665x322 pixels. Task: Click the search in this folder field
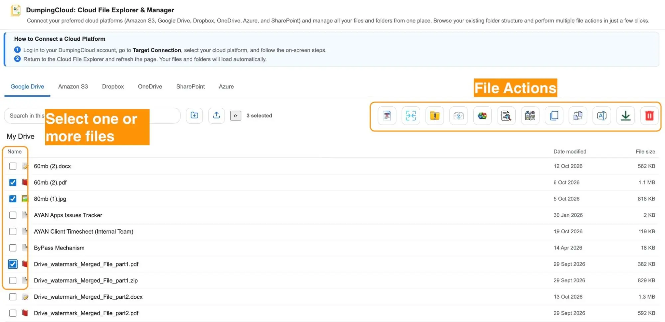tap(92, 116)
